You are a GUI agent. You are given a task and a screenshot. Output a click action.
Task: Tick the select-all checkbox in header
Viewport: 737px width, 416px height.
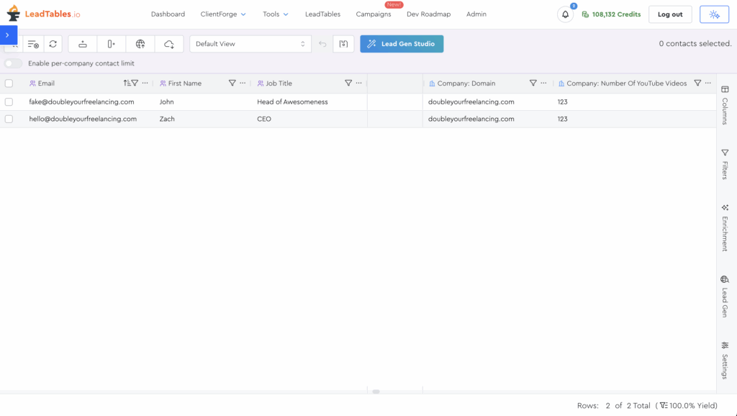(9, 83)
